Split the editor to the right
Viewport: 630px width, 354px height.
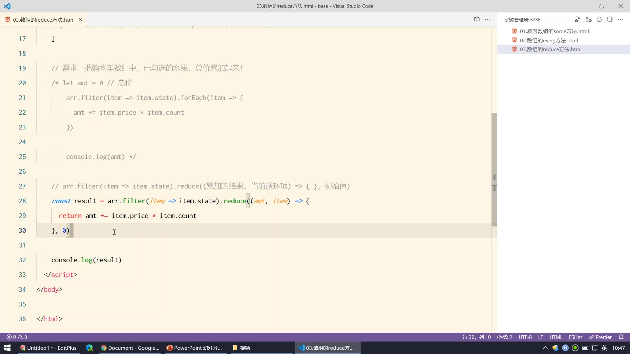(477, 19)
